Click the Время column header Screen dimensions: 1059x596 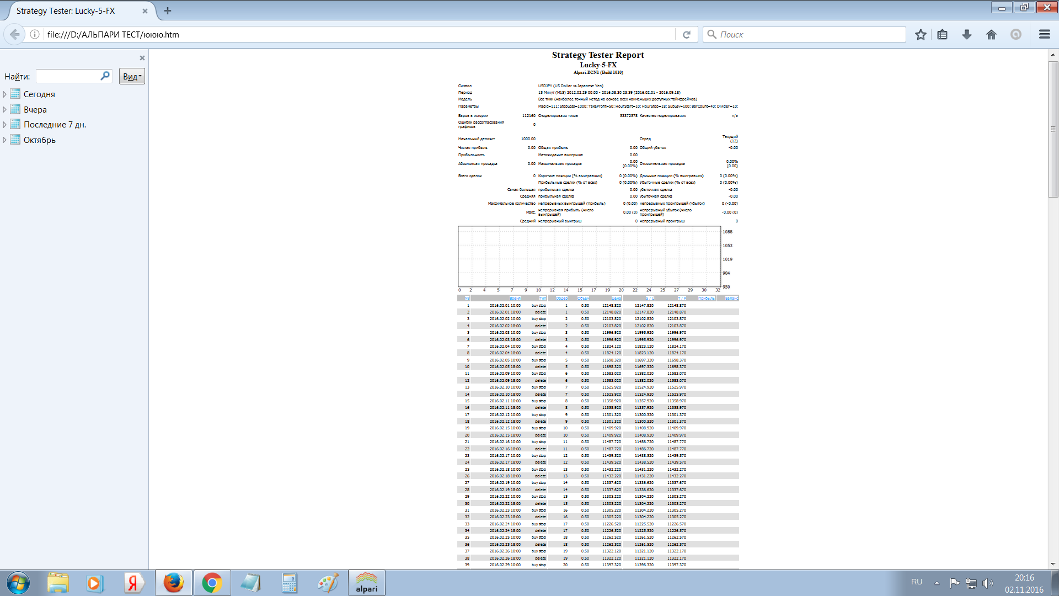[515, 299]
